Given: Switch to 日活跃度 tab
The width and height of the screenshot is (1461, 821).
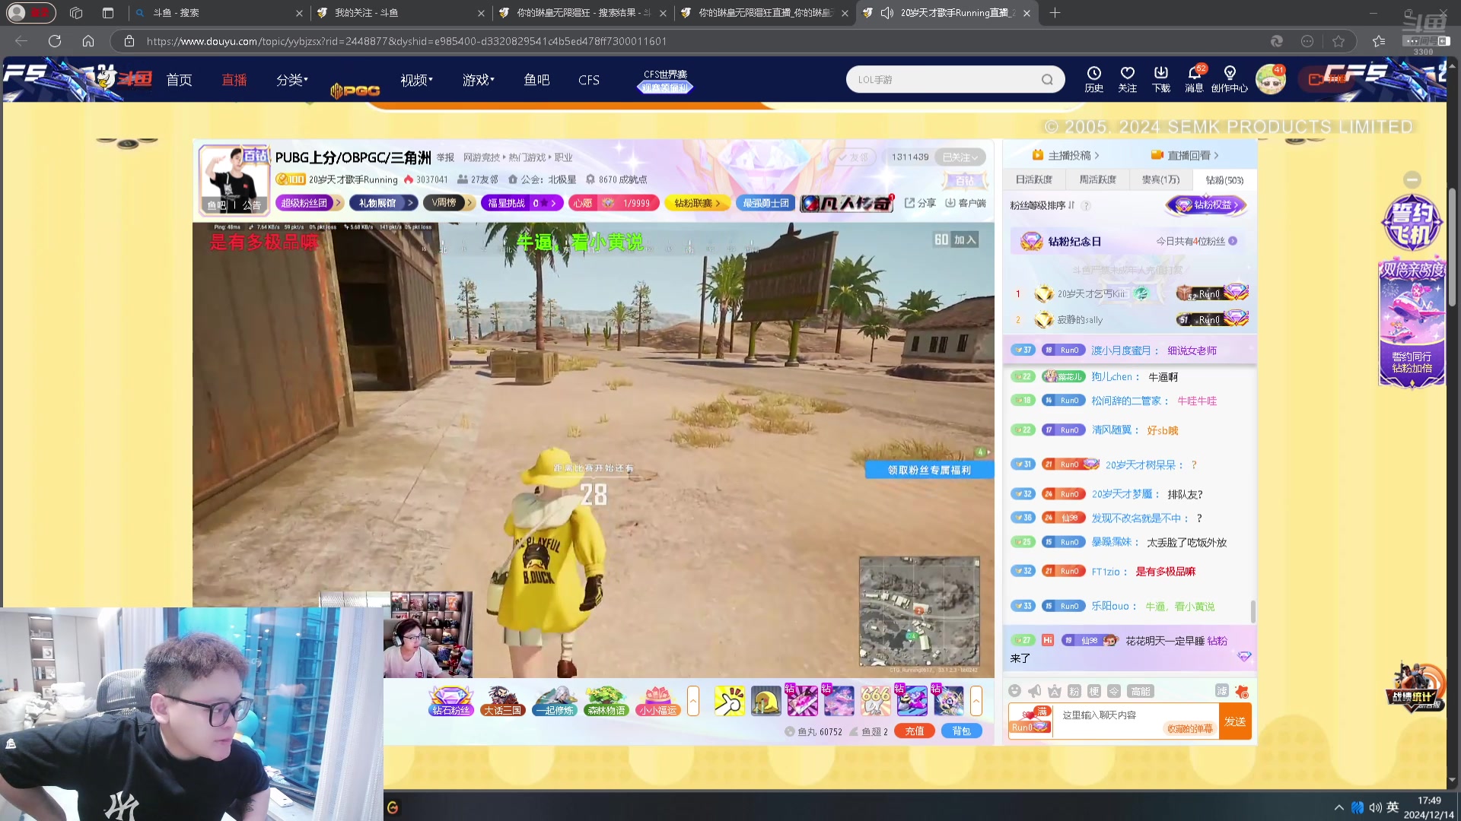Looking at the screenshot, I should [x=1033, y=179].
